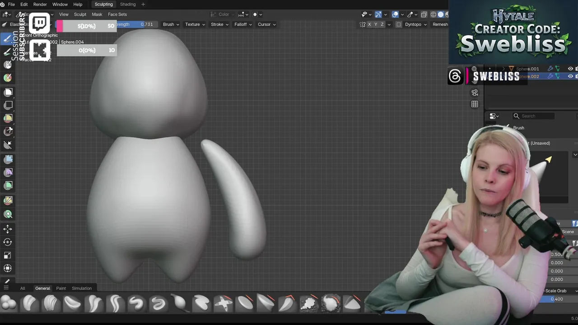The height and width of the screenshot is (325, 578).
Task: Hide Sphere.002 using its eye icon
Action: tap(570, 76)
